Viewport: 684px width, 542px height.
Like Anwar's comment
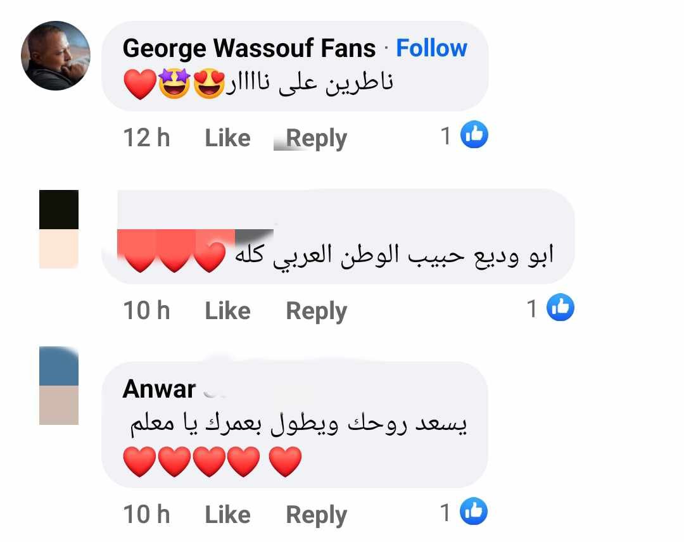[x=228, y=515]
